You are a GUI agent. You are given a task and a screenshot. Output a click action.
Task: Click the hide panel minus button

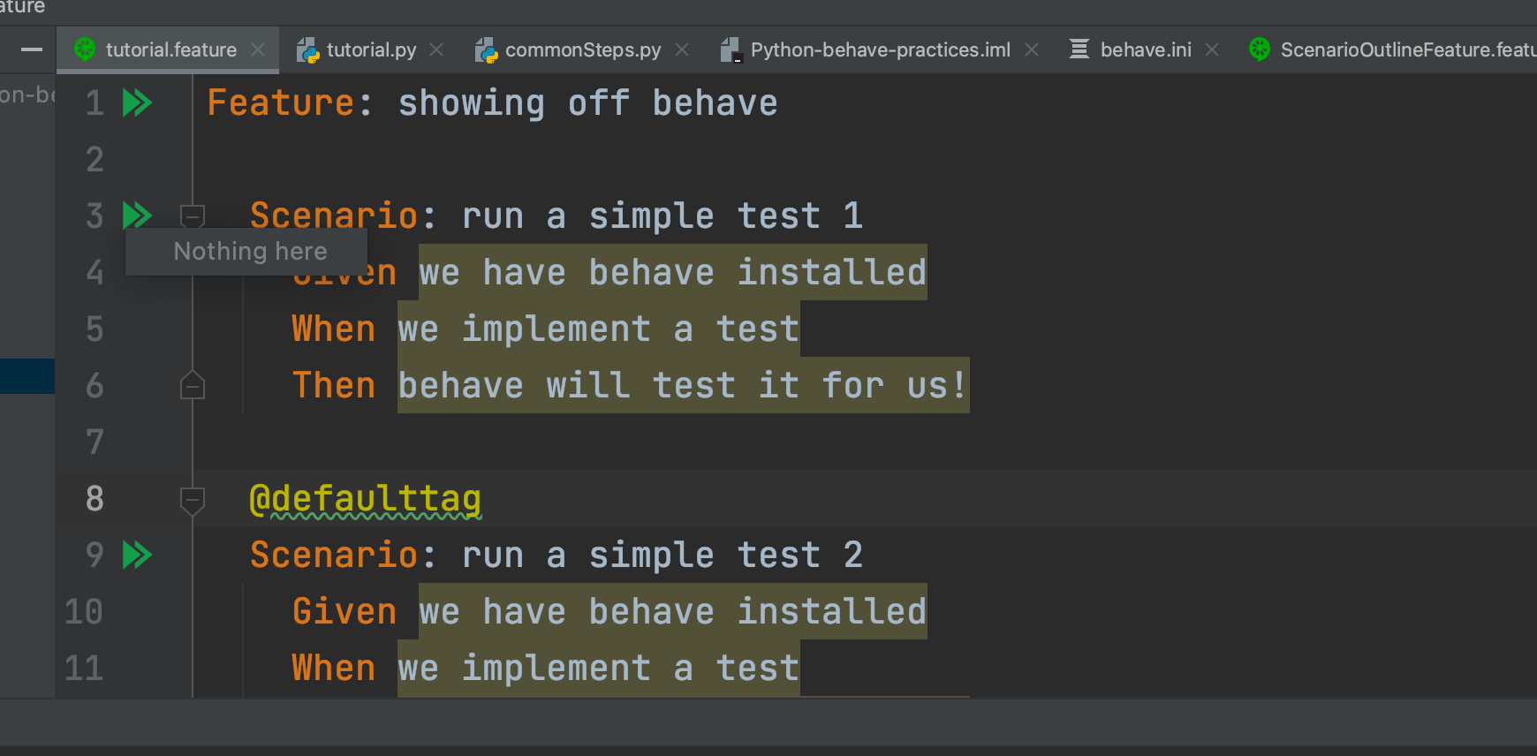tap(32, 50)
